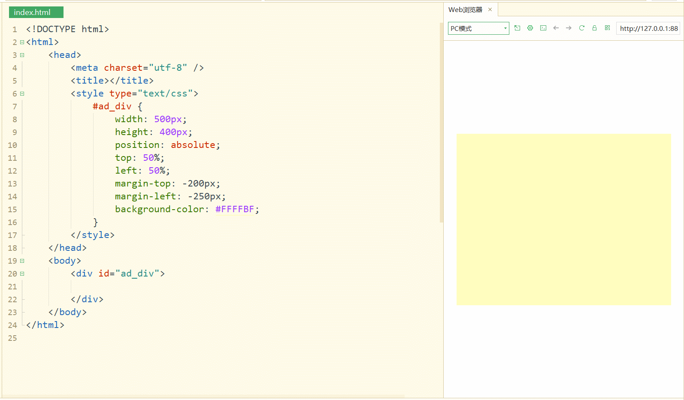Click the id="ad_div" attribute text
The width and height of the screenshot is (684, 400).
click(129, 274)
